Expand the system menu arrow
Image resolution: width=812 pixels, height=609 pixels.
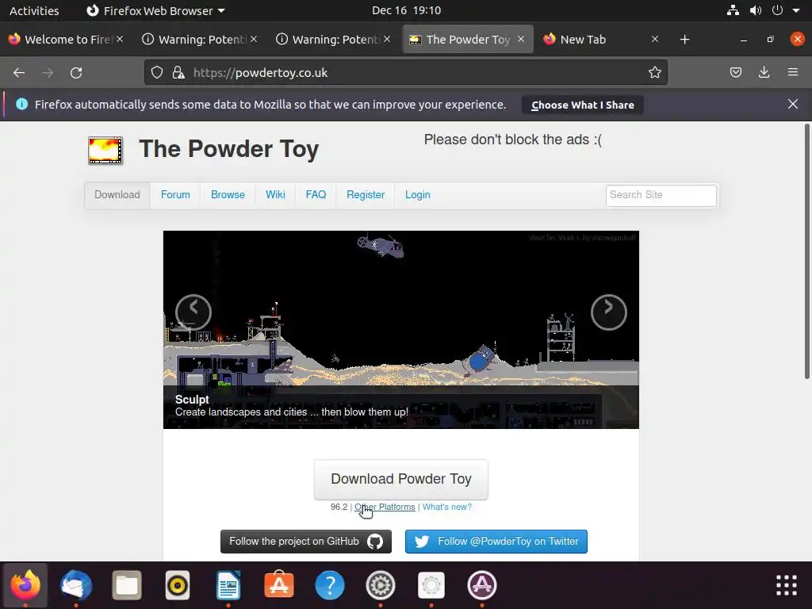(x=796, y=10)
